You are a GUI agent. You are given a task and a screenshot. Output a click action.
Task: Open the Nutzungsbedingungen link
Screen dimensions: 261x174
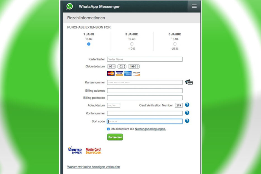point(150,129)
